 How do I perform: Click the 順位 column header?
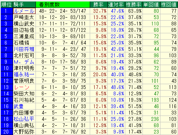(x=7, y=5)
